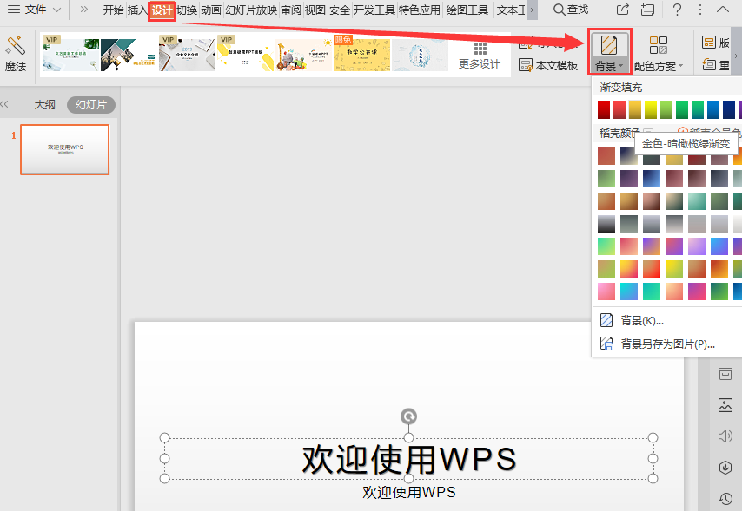Click the 版式 layout icon
This screenshot has width=742, height=511.
[x=708, y=43]
